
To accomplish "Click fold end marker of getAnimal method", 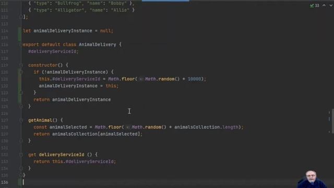I will coord(21,140).
